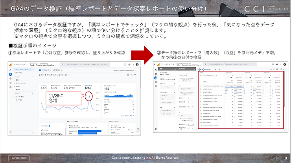Viewport: 291px width, 163px height.
Task: Expand the Engagement section in left navigation
Action: pyautogui.click(x=21, y=84)
